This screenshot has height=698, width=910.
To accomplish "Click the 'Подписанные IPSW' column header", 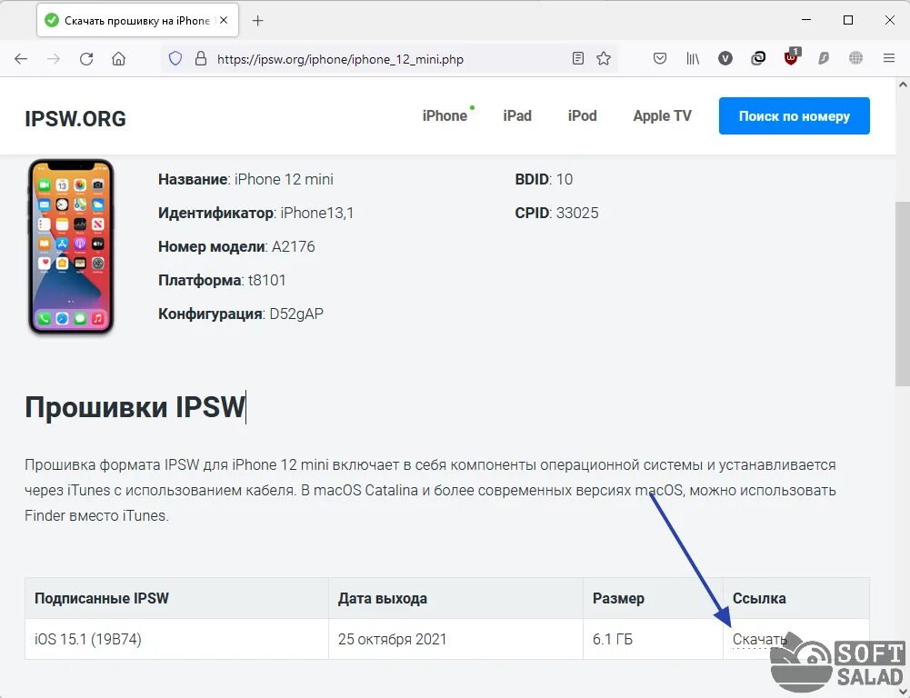I will [176, 598].
